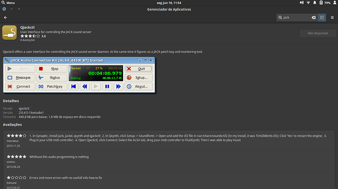
Task: Open the Menu in top panel
Action: point(8,3)
